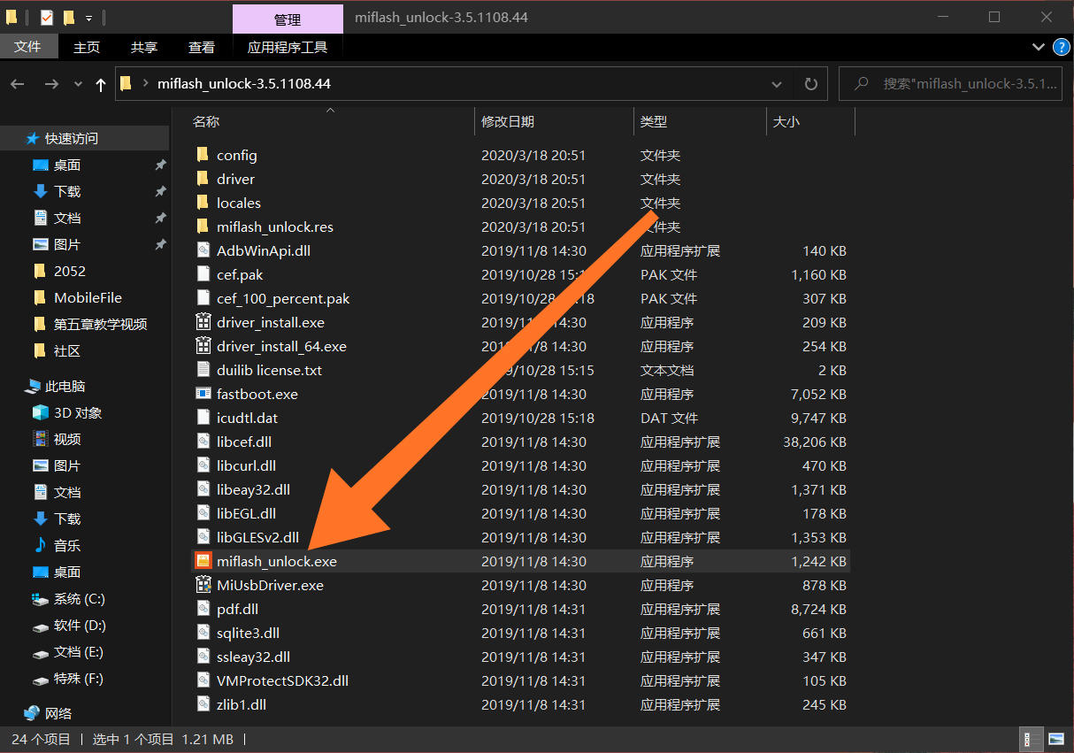
Task: Select the file named cef_100_percent.pak
Action: [x=283, y=298]
